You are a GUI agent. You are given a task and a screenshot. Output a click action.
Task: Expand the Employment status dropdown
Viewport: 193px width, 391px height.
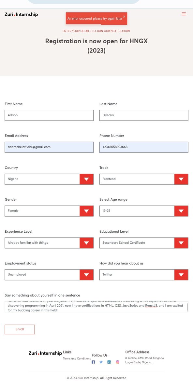[x=49, y=275]
